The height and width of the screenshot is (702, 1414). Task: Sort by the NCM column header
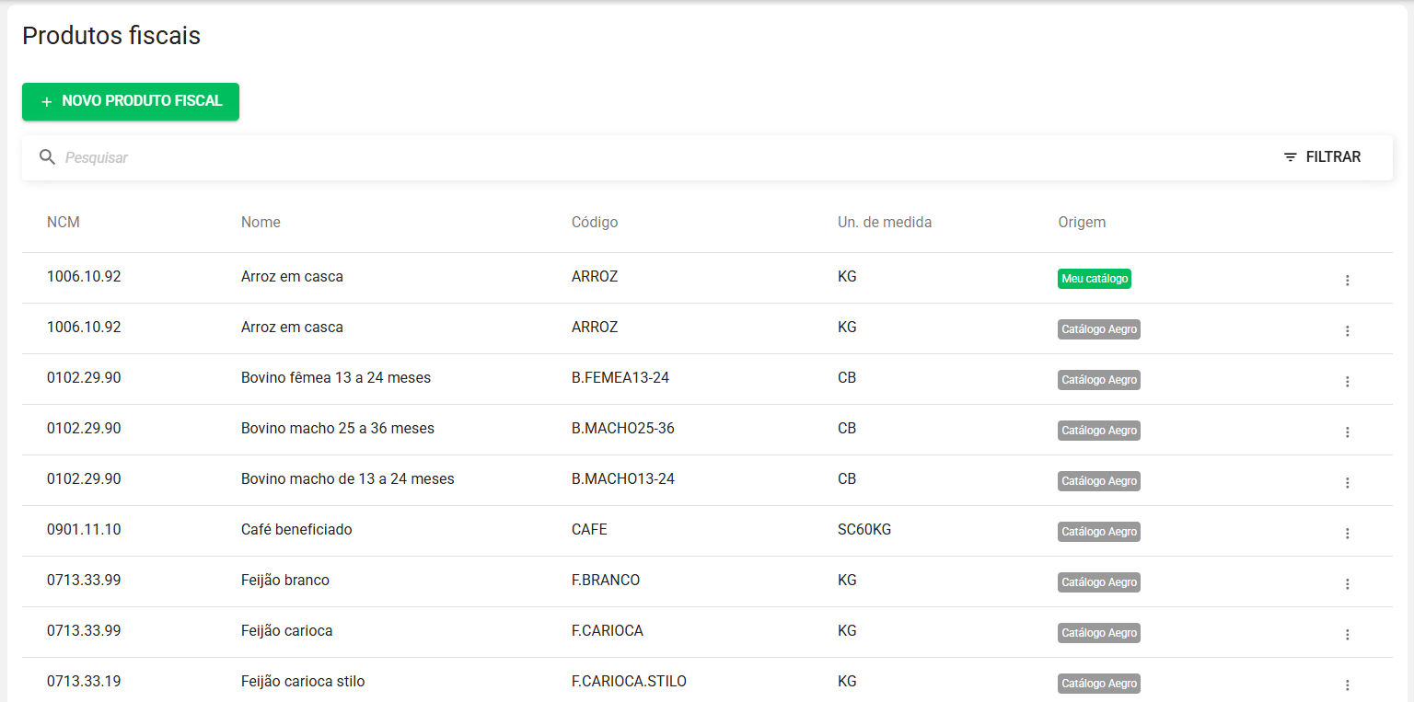(x=64, y=222)
